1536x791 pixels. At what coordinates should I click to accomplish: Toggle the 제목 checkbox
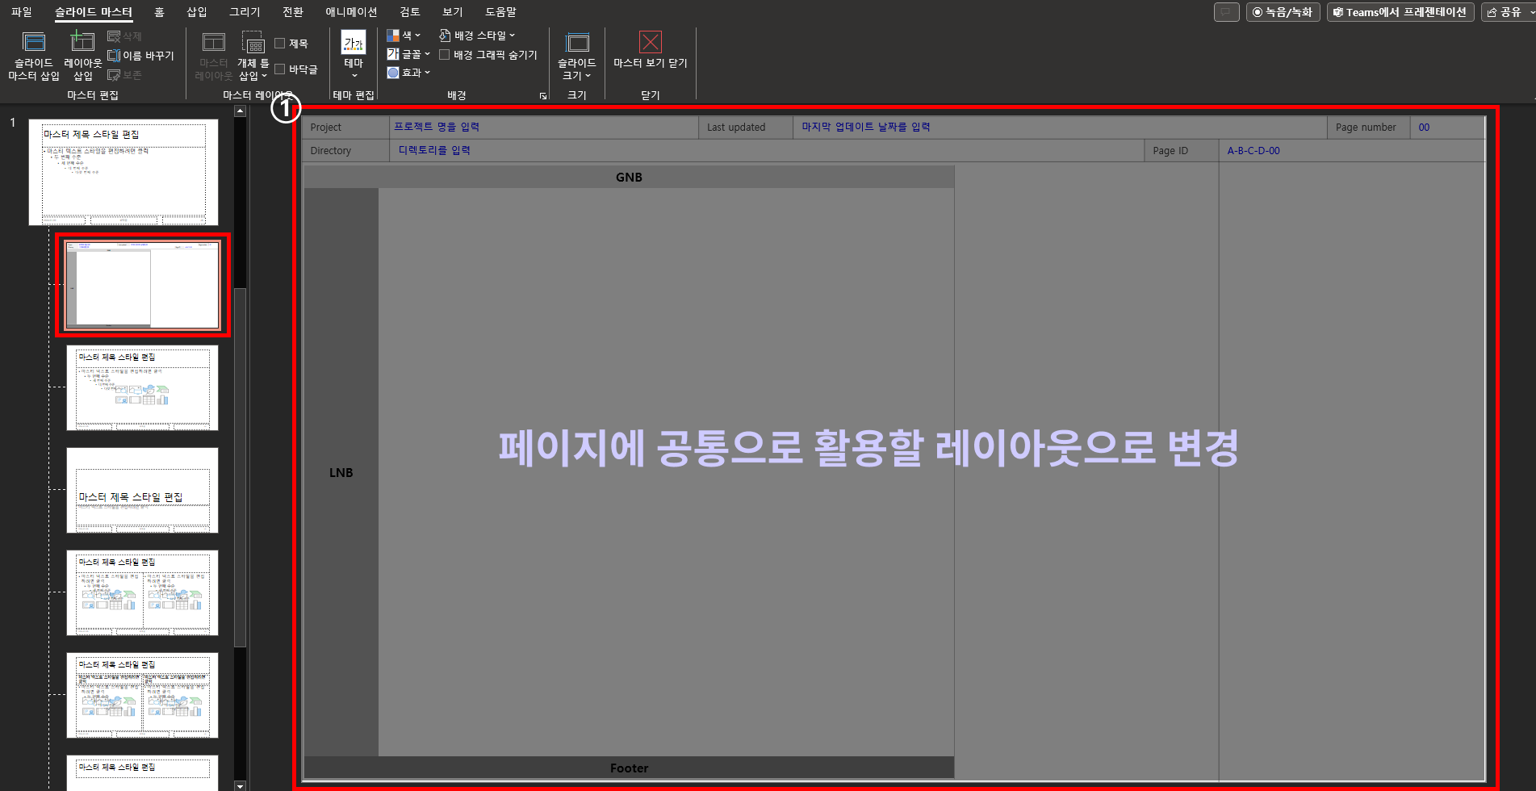coord(280,44)
